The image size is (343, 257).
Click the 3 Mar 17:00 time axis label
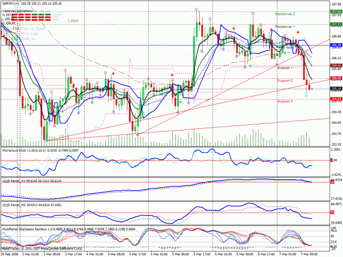[74, 254]
